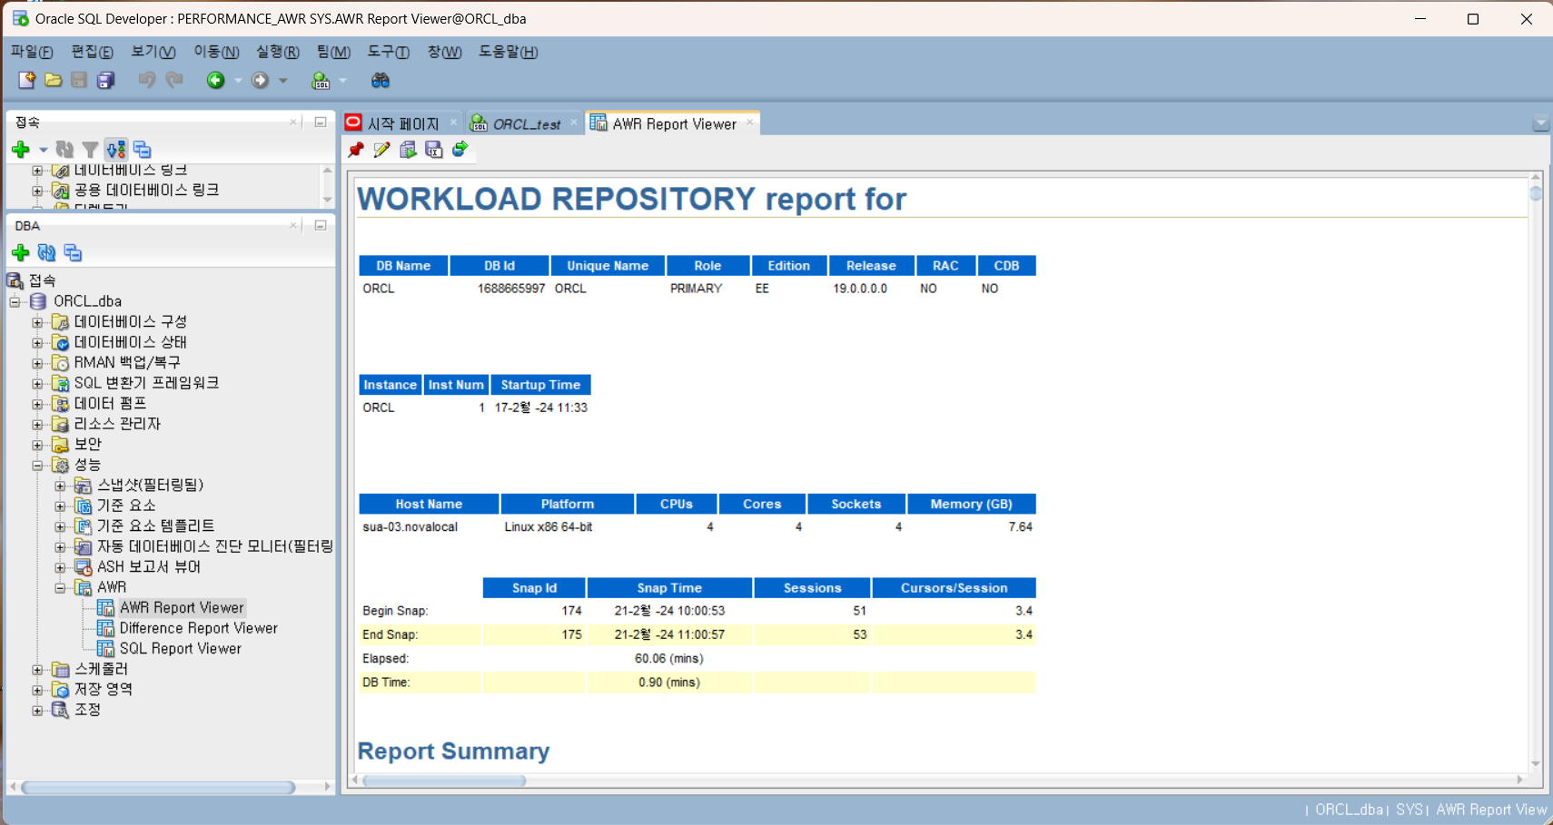Screen dimensions: 1553x825
Task: Click the red pushpin Freeze View icon
Action: [x=356, y=150]
